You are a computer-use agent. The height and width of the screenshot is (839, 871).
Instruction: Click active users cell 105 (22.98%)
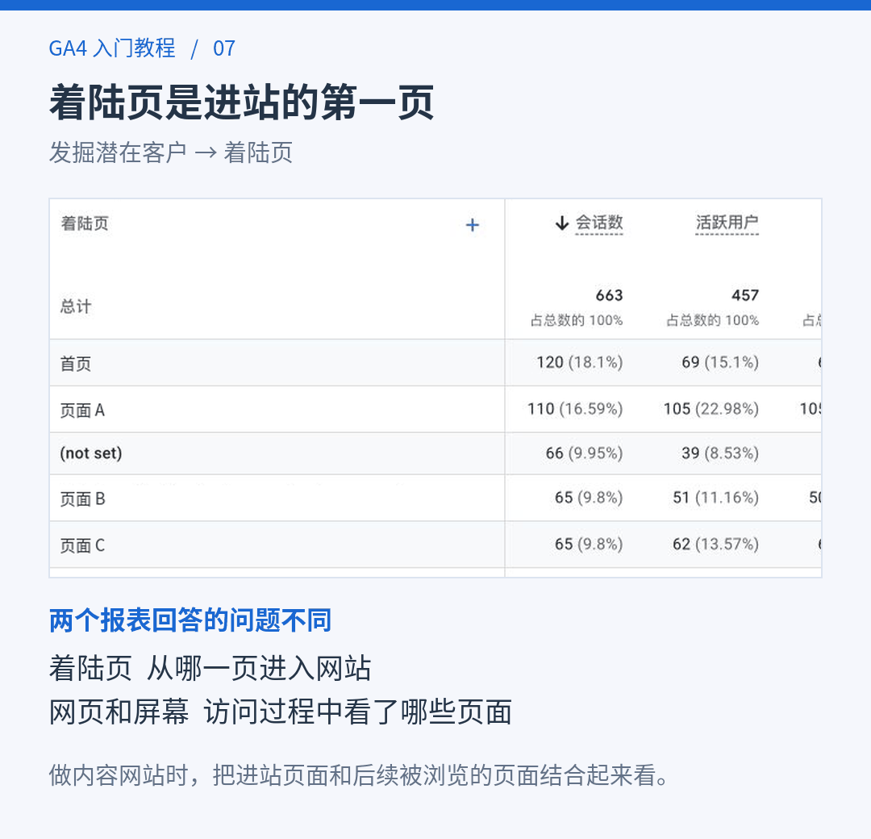click(x=711, y=409)
